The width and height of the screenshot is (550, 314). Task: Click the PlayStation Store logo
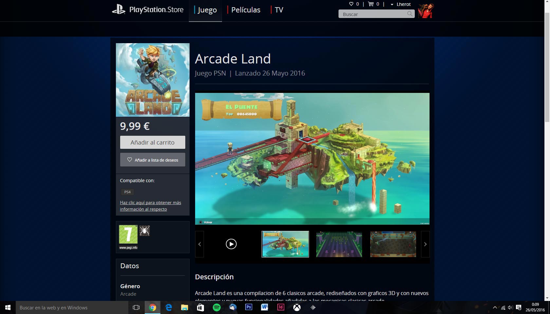(x=148, y=10)
